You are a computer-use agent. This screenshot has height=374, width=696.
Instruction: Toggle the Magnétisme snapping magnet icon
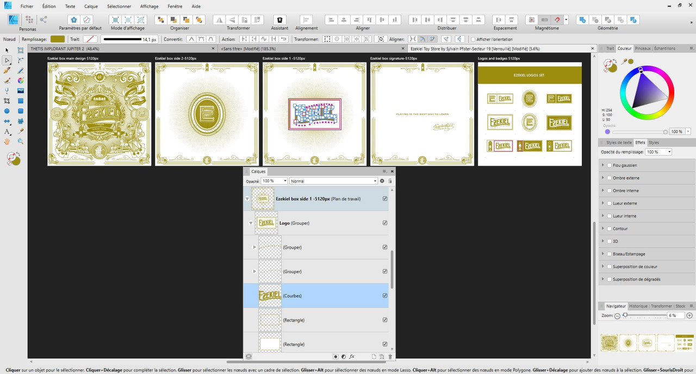point(557,20)
